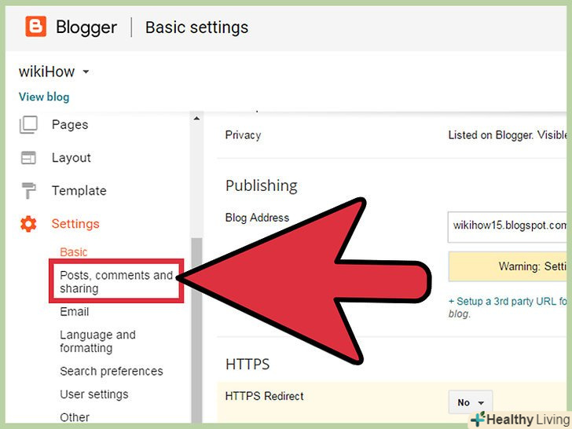Click the sidebar scrollbar thumb
The width and height of the screenshot is (572, 429).
pos(196,330)
